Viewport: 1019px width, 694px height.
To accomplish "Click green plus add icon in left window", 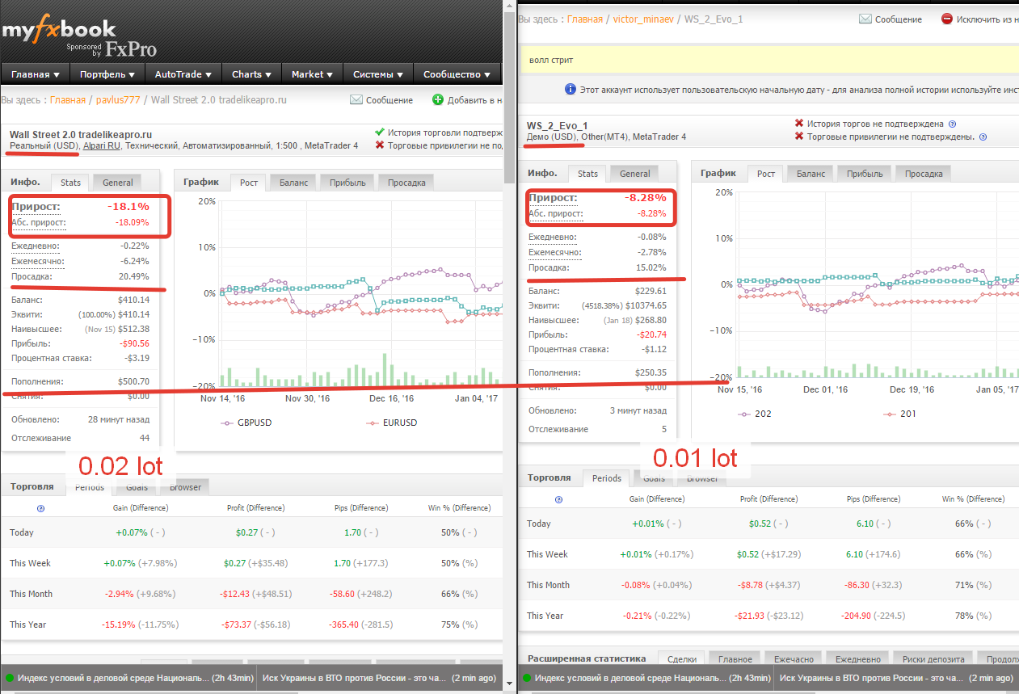I will click(438, 100).
